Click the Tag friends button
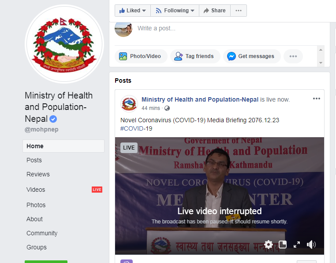This screenshot has height=263, width=336. (x=194, y=56)
